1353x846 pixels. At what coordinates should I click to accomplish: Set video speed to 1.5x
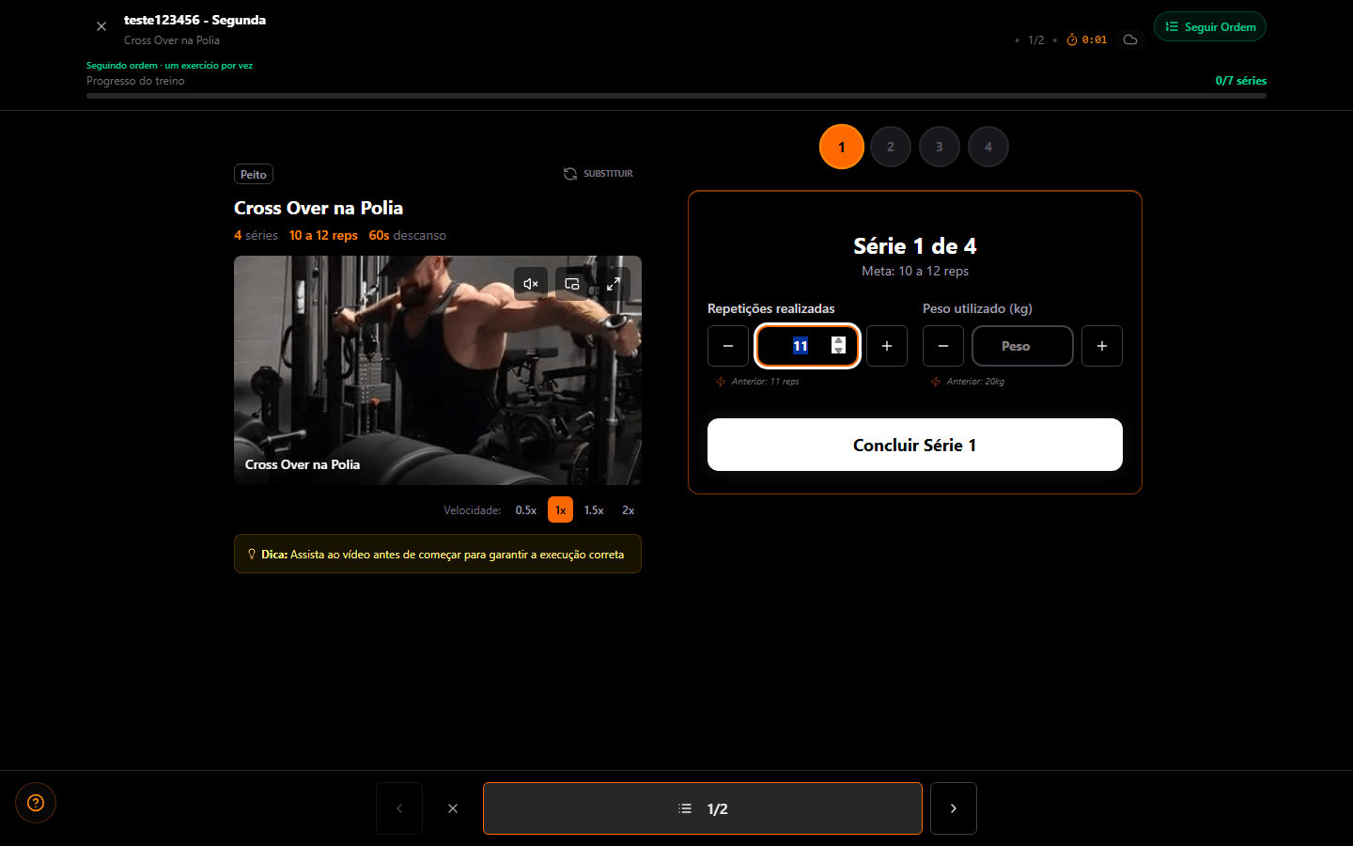(x=594, y=510)
